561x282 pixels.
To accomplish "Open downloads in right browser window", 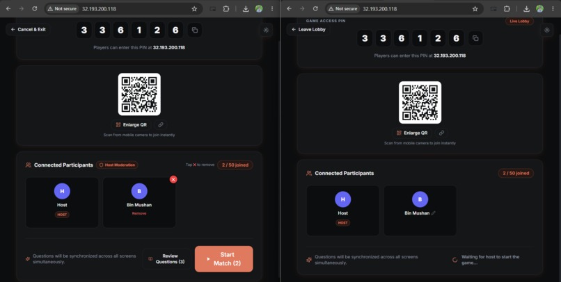I will (527, 9).
